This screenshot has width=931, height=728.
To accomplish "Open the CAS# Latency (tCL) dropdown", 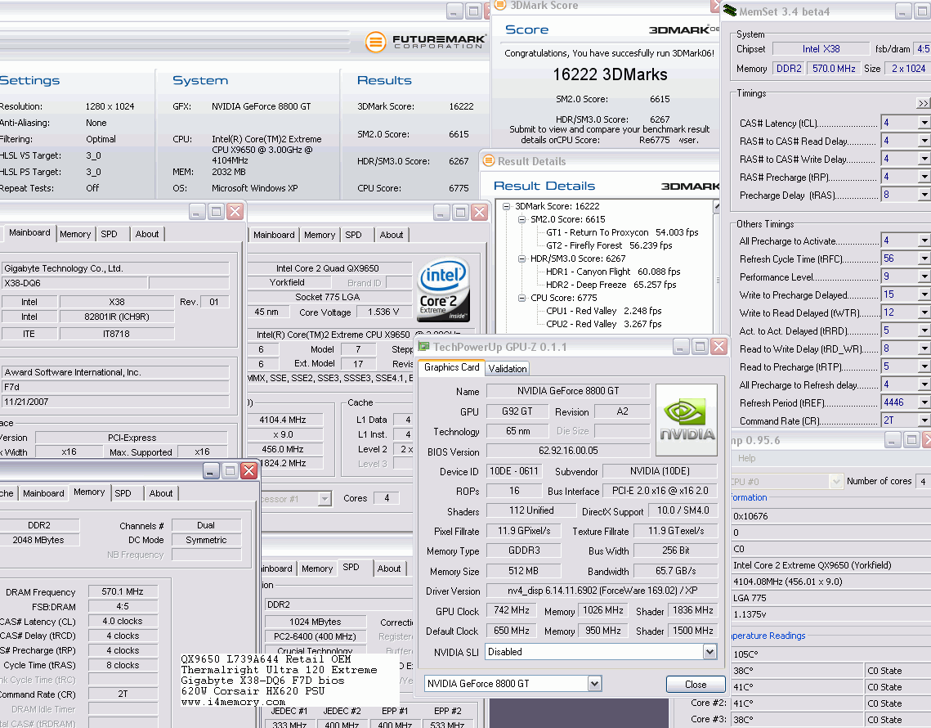I will [924, 123].
